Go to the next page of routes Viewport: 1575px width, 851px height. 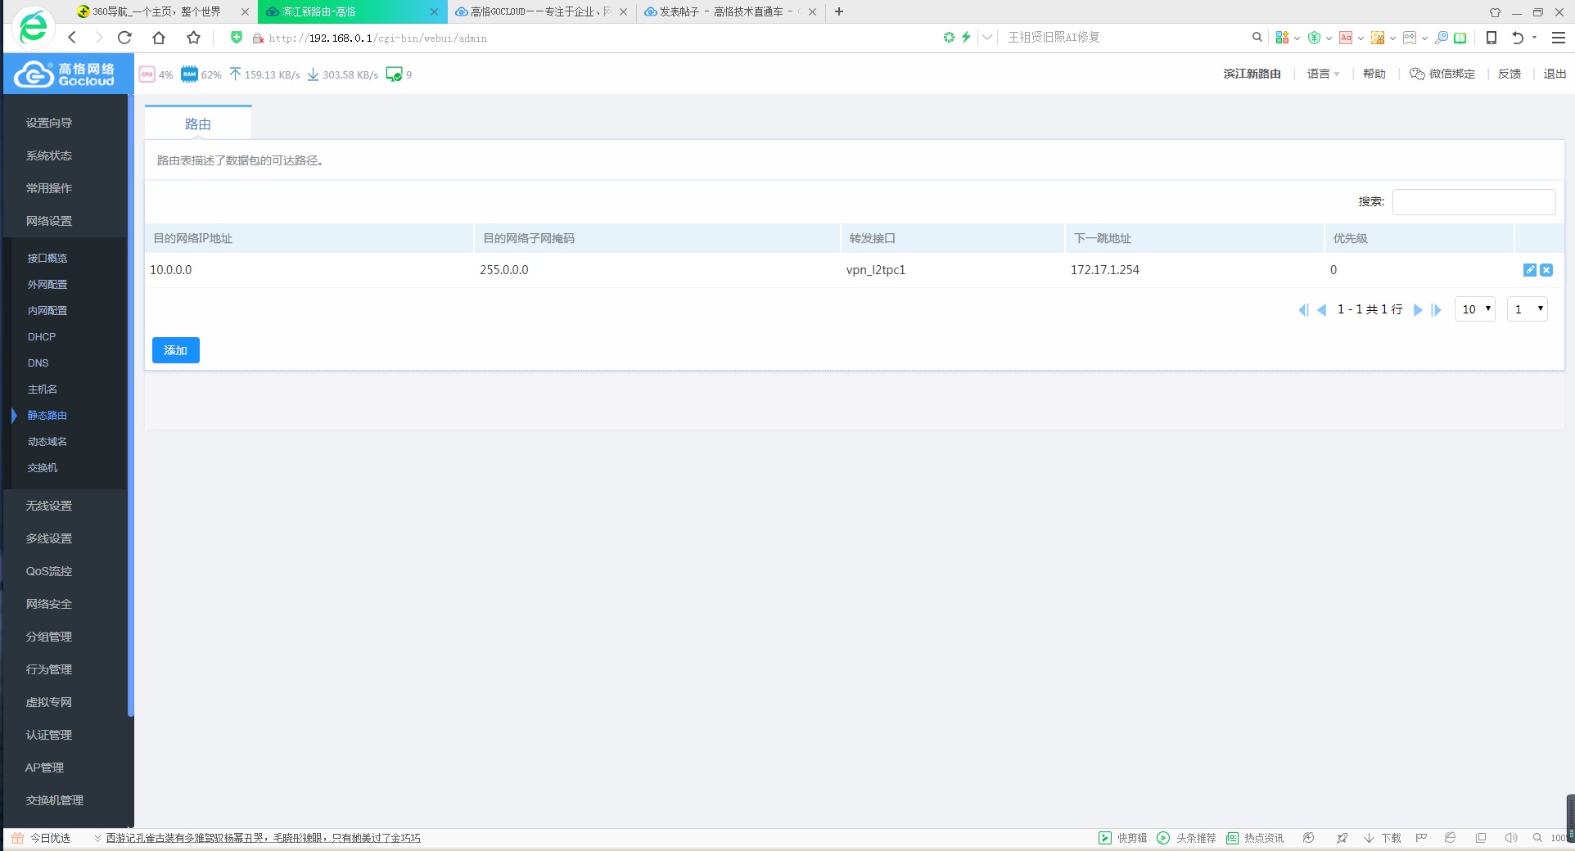[1418, 309]
